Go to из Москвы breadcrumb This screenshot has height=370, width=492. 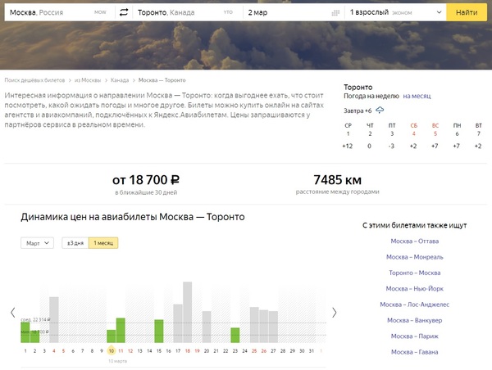(87, 80)
